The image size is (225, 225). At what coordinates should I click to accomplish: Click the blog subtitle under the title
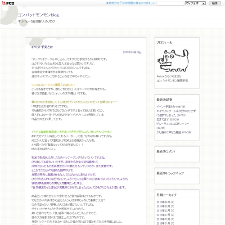coord(36,22)
